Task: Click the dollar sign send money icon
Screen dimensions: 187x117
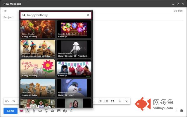Action: coord(71,111)
